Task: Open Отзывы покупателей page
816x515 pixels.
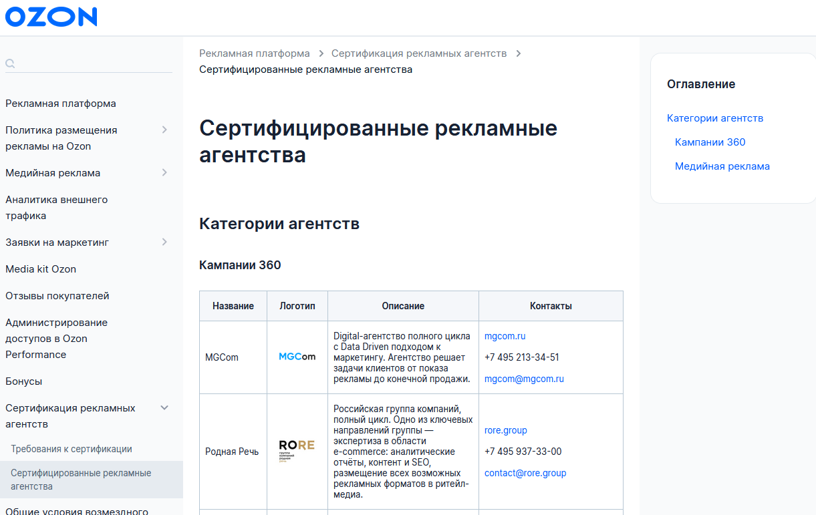Action: (x=57, y=296)
